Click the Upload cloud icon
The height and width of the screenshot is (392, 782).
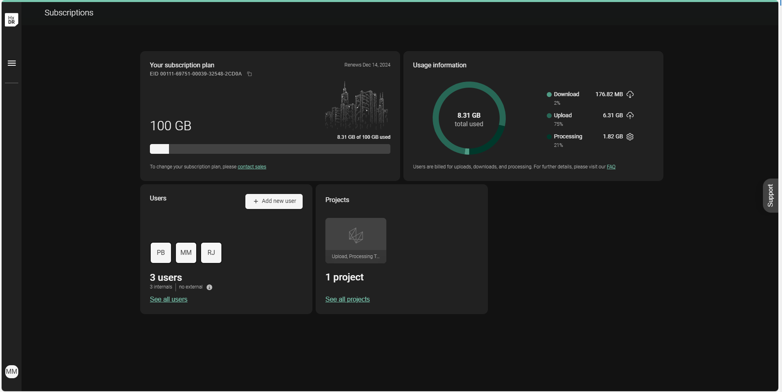(x=630, y=116)
